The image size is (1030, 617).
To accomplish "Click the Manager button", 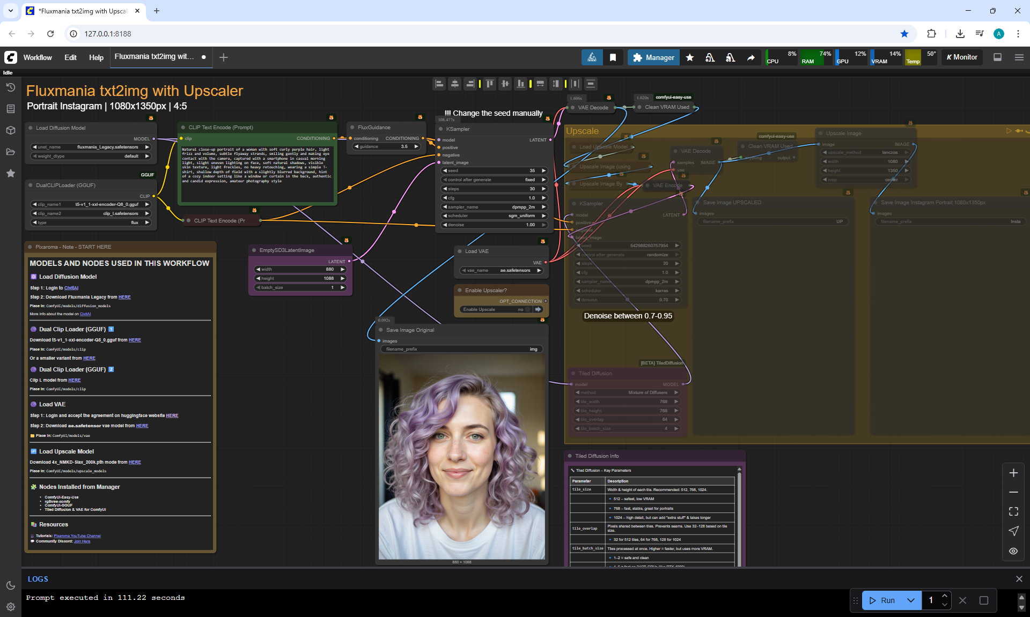I will point(653,57).
